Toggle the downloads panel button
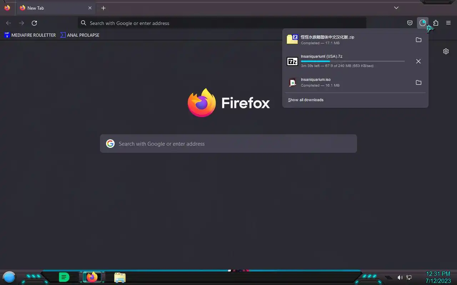The image size is (457, 285). pyautogui.click(x=423, y=23)
